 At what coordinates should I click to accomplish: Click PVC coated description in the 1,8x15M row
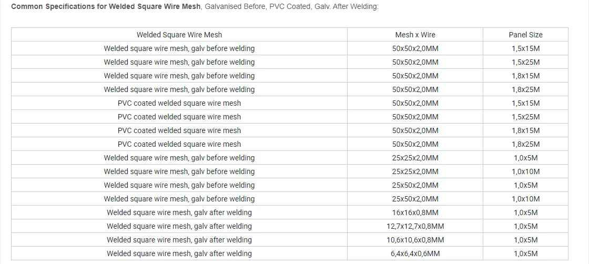click(179, 131)
